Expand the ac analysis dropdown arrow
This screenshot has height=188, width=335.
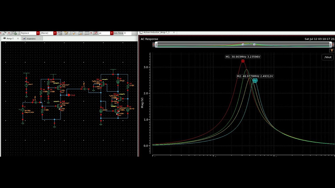pyautogui.click(x=112, y=33)
